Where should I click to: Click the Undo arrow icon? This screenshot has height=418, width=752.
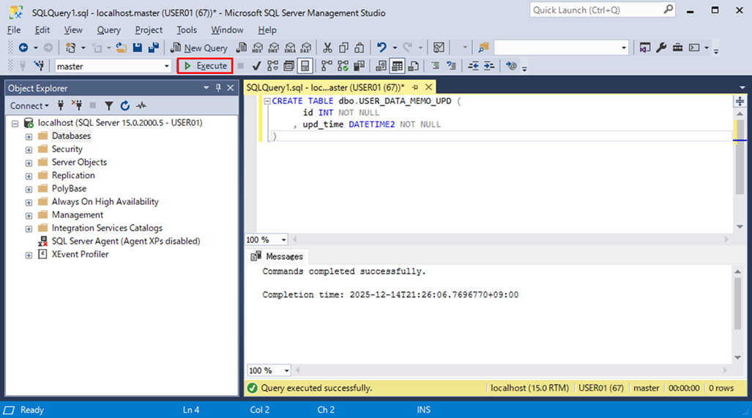click(x=381, y=48)
